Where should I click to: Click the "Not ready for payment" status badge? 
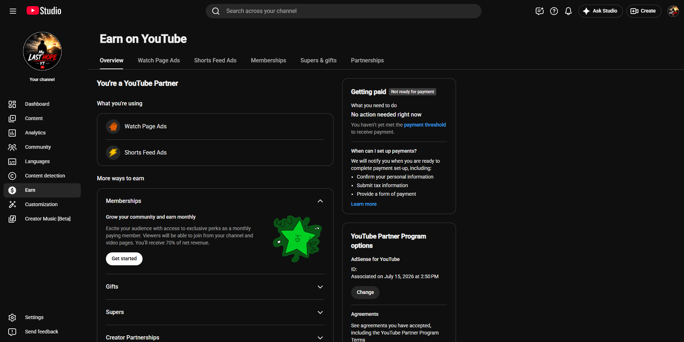[x=413, y=92]
